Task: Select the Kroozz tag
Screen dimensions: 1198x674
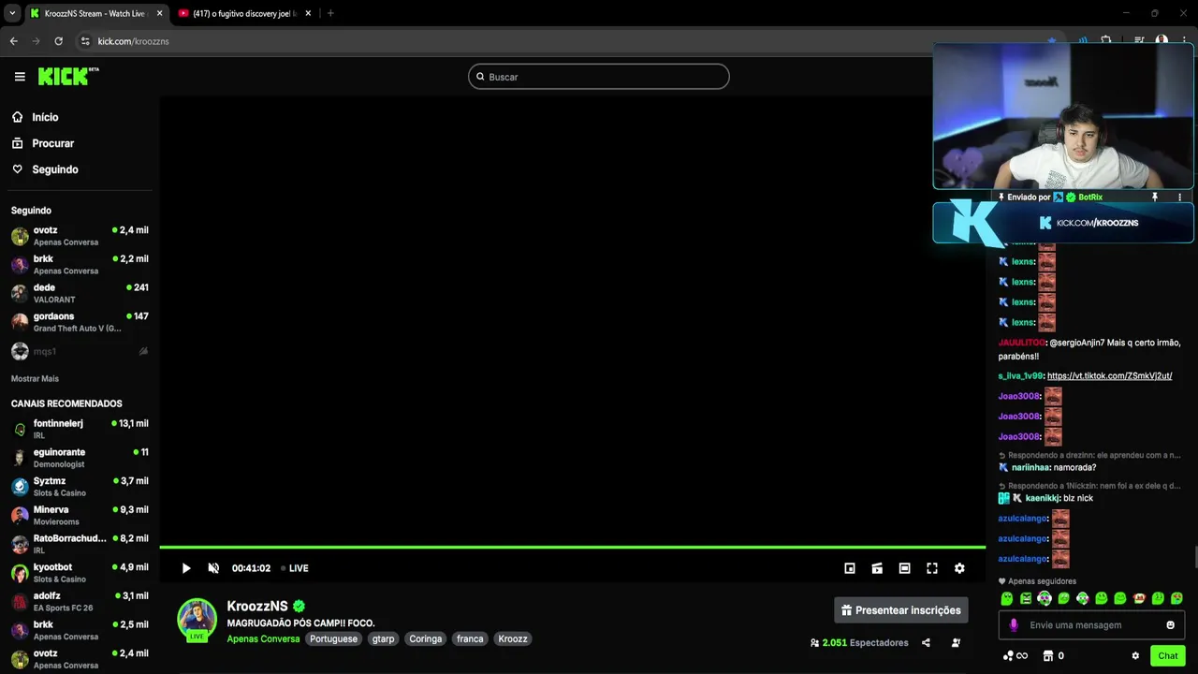Action: coord(513,639)
